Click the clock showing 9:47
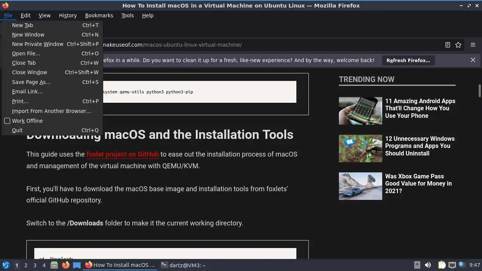Image resolution: width=482 pixels, height=271 pixels. tap(474, 265)
